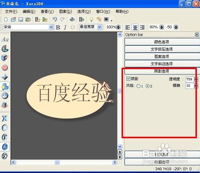
Task: Click the play animation toolbar icon
Action: (82, 20)
